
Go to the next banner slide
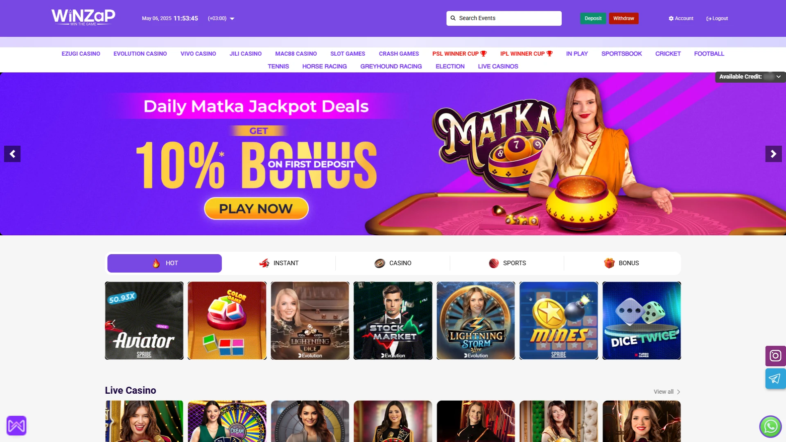tap(773, 154)
